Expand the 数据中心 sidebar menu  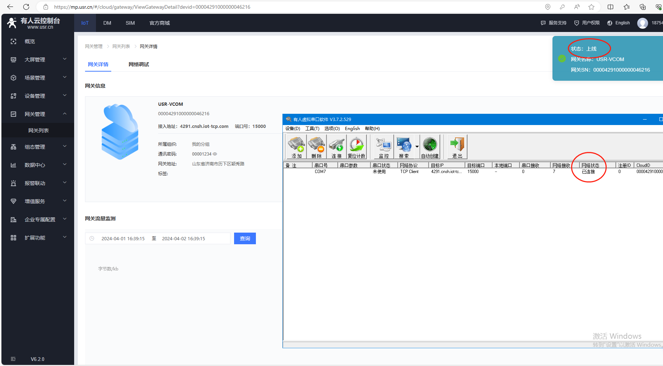point(38,165)
